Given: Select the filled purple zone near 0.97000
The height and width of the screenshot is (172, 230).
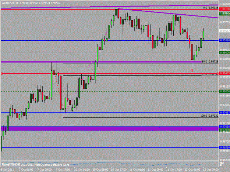Looking at the screenshot, I should point(110,129).
